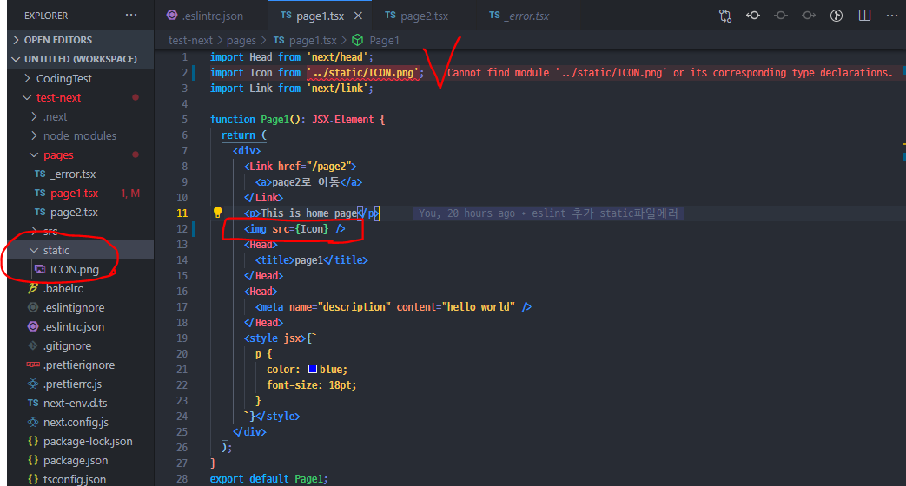Screen dimensions: 906x486
Task: Open editor more actions ellipsis
Action: pyautogui.click(x=891, y=16)
